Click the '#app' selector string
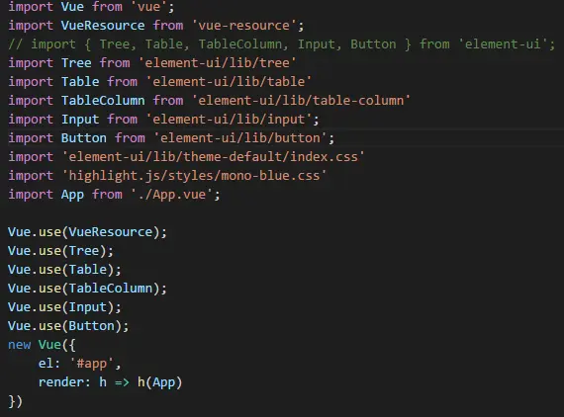The height and width of the screenshot is (417, 564). pyautogui.click(x=92, y=364)
